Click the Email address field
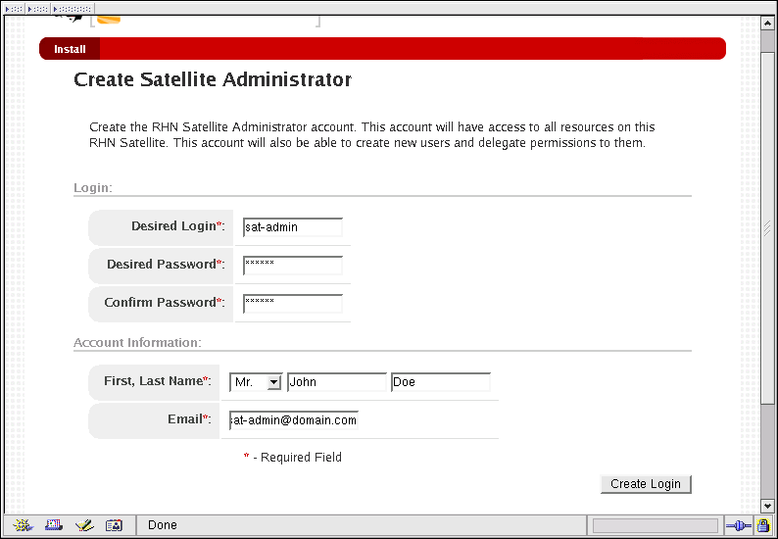The width and height of the screenshot is (778, 539). pos(294,420)
